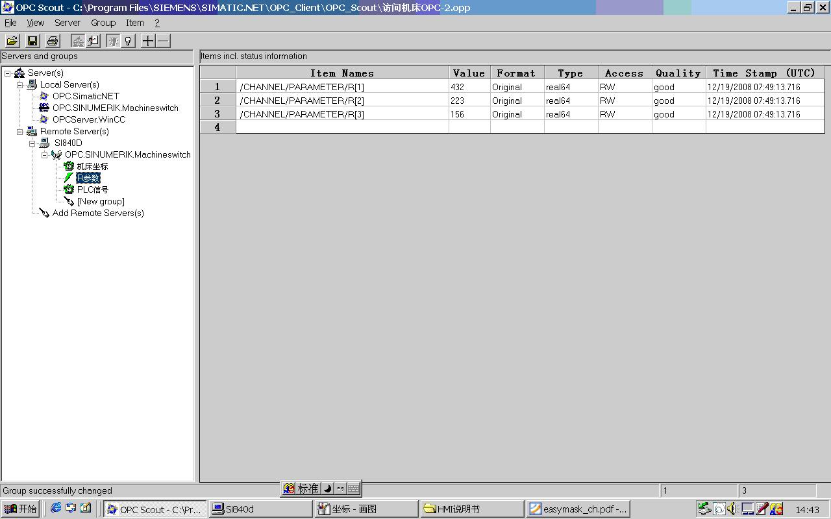
Task: Save the project with the floppy disk icon
Action: pos(32,41)
